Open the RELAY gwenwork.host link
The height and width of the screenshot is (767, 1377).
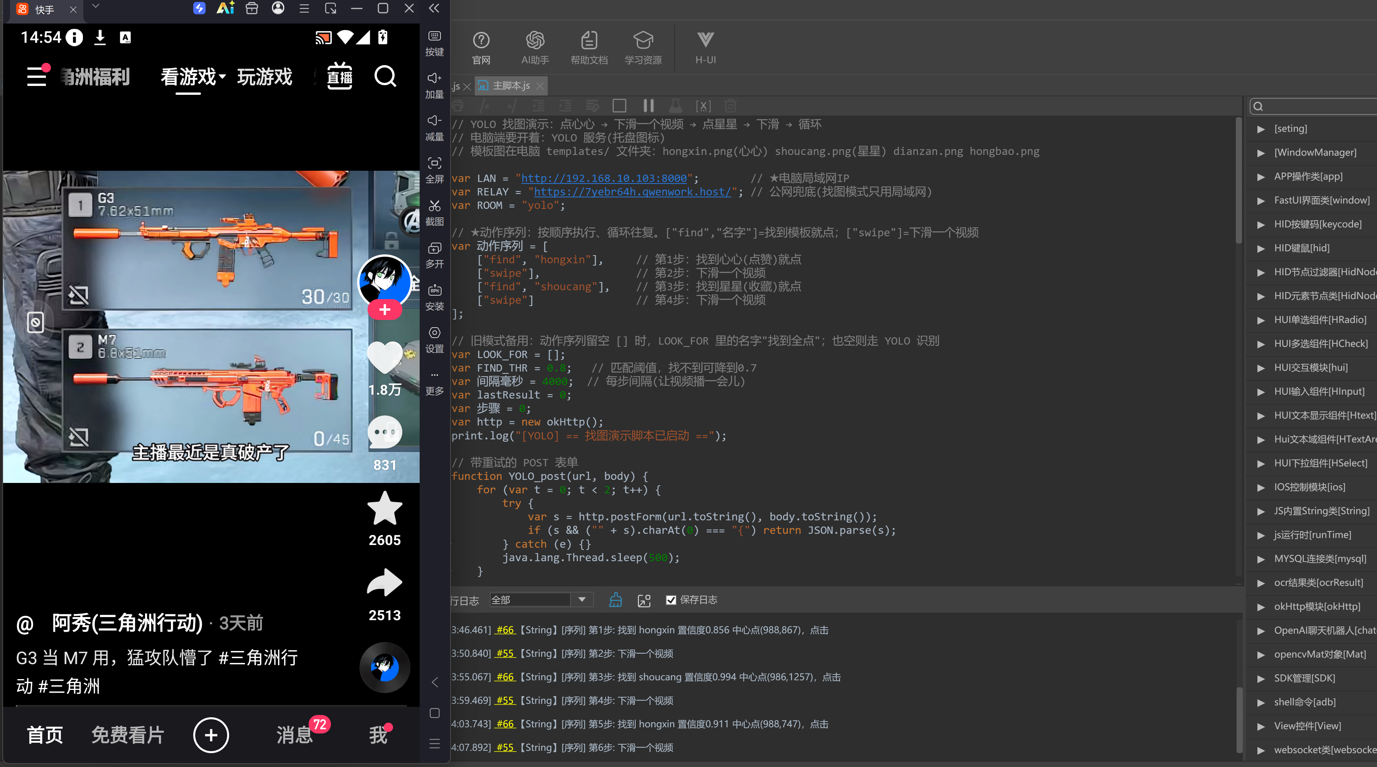(x=632, y=192)
